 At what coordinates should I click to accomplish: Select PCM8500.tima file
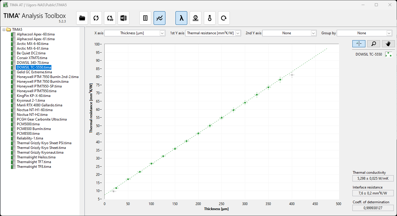[28, 134]
